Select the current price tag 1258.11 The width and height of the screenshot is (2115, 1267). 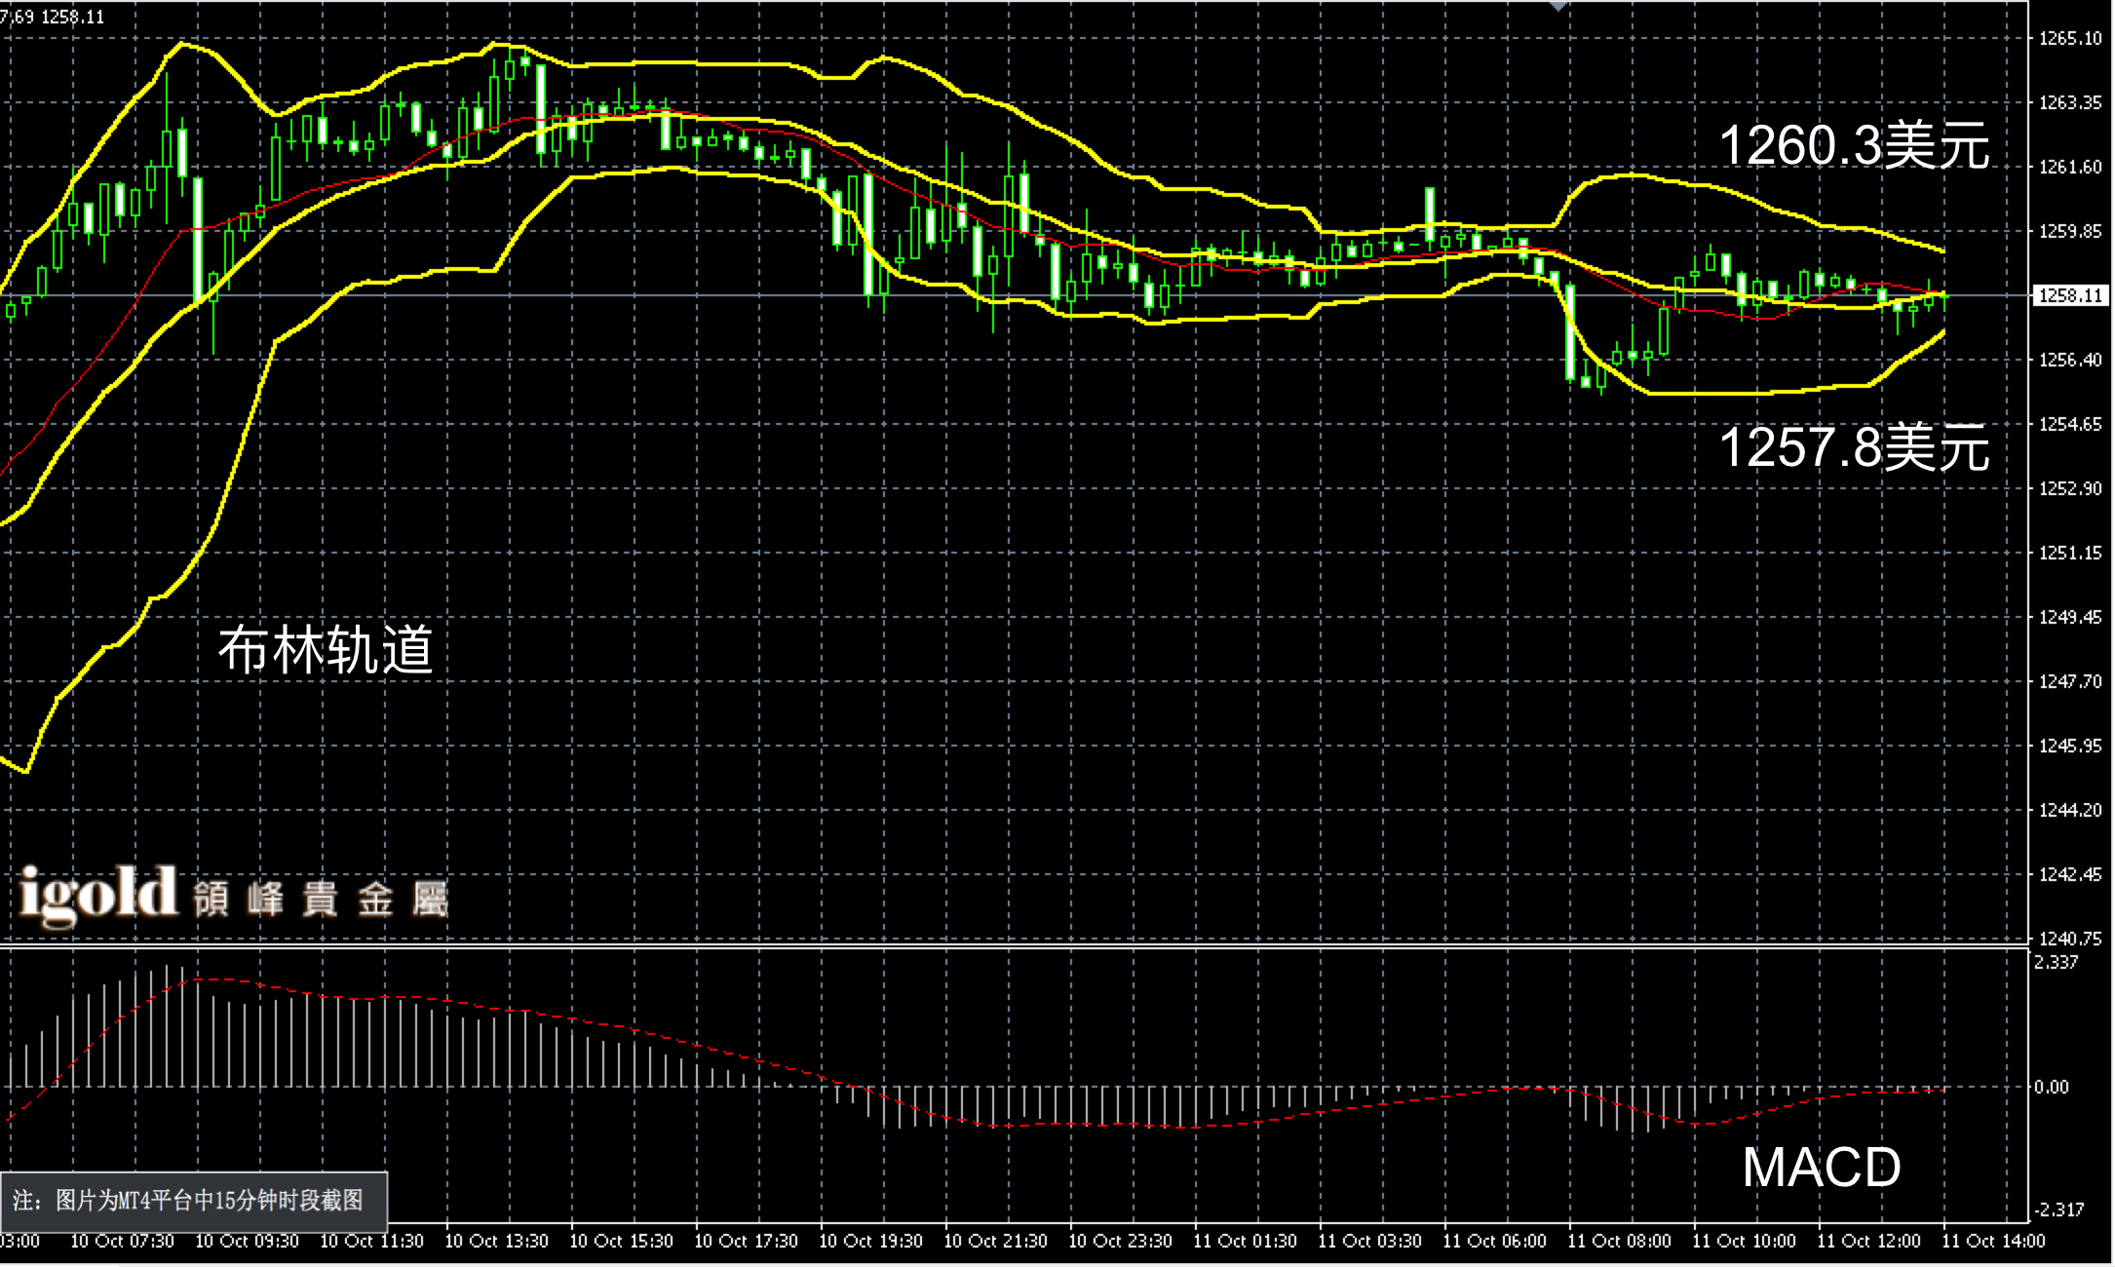2070,295
